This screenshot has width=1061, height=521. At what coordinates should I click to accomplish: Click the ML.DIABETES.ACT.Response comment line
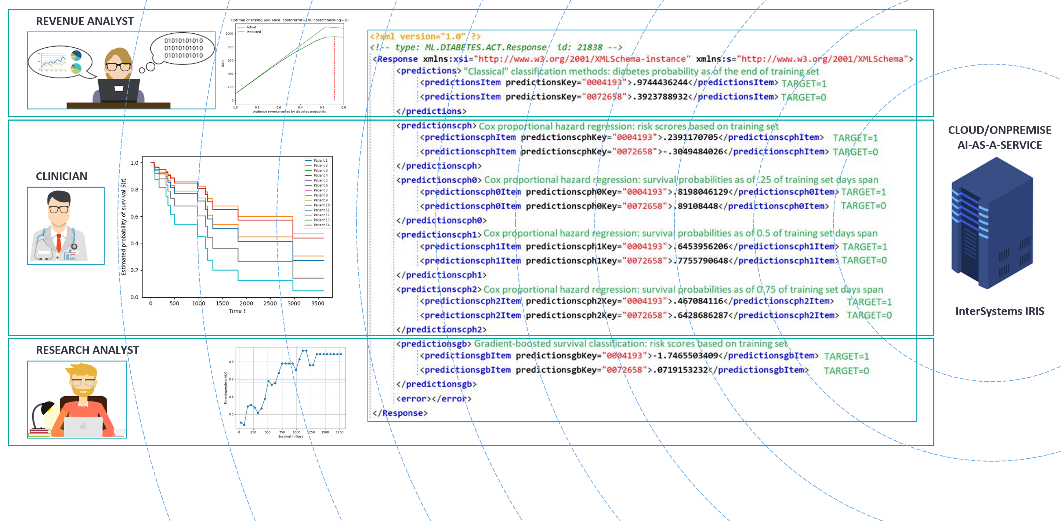point(496,47)
